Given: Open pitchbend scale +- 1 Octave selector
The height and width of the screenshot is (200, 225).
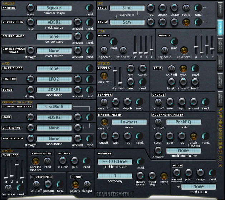Looking at the screenshot, I should pyautogui.click(x=115, y=161).
